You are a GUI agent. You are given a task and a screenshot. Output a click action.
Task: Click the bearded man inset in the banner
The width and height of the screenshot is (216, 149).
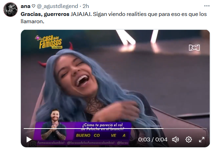click(54, 124)
